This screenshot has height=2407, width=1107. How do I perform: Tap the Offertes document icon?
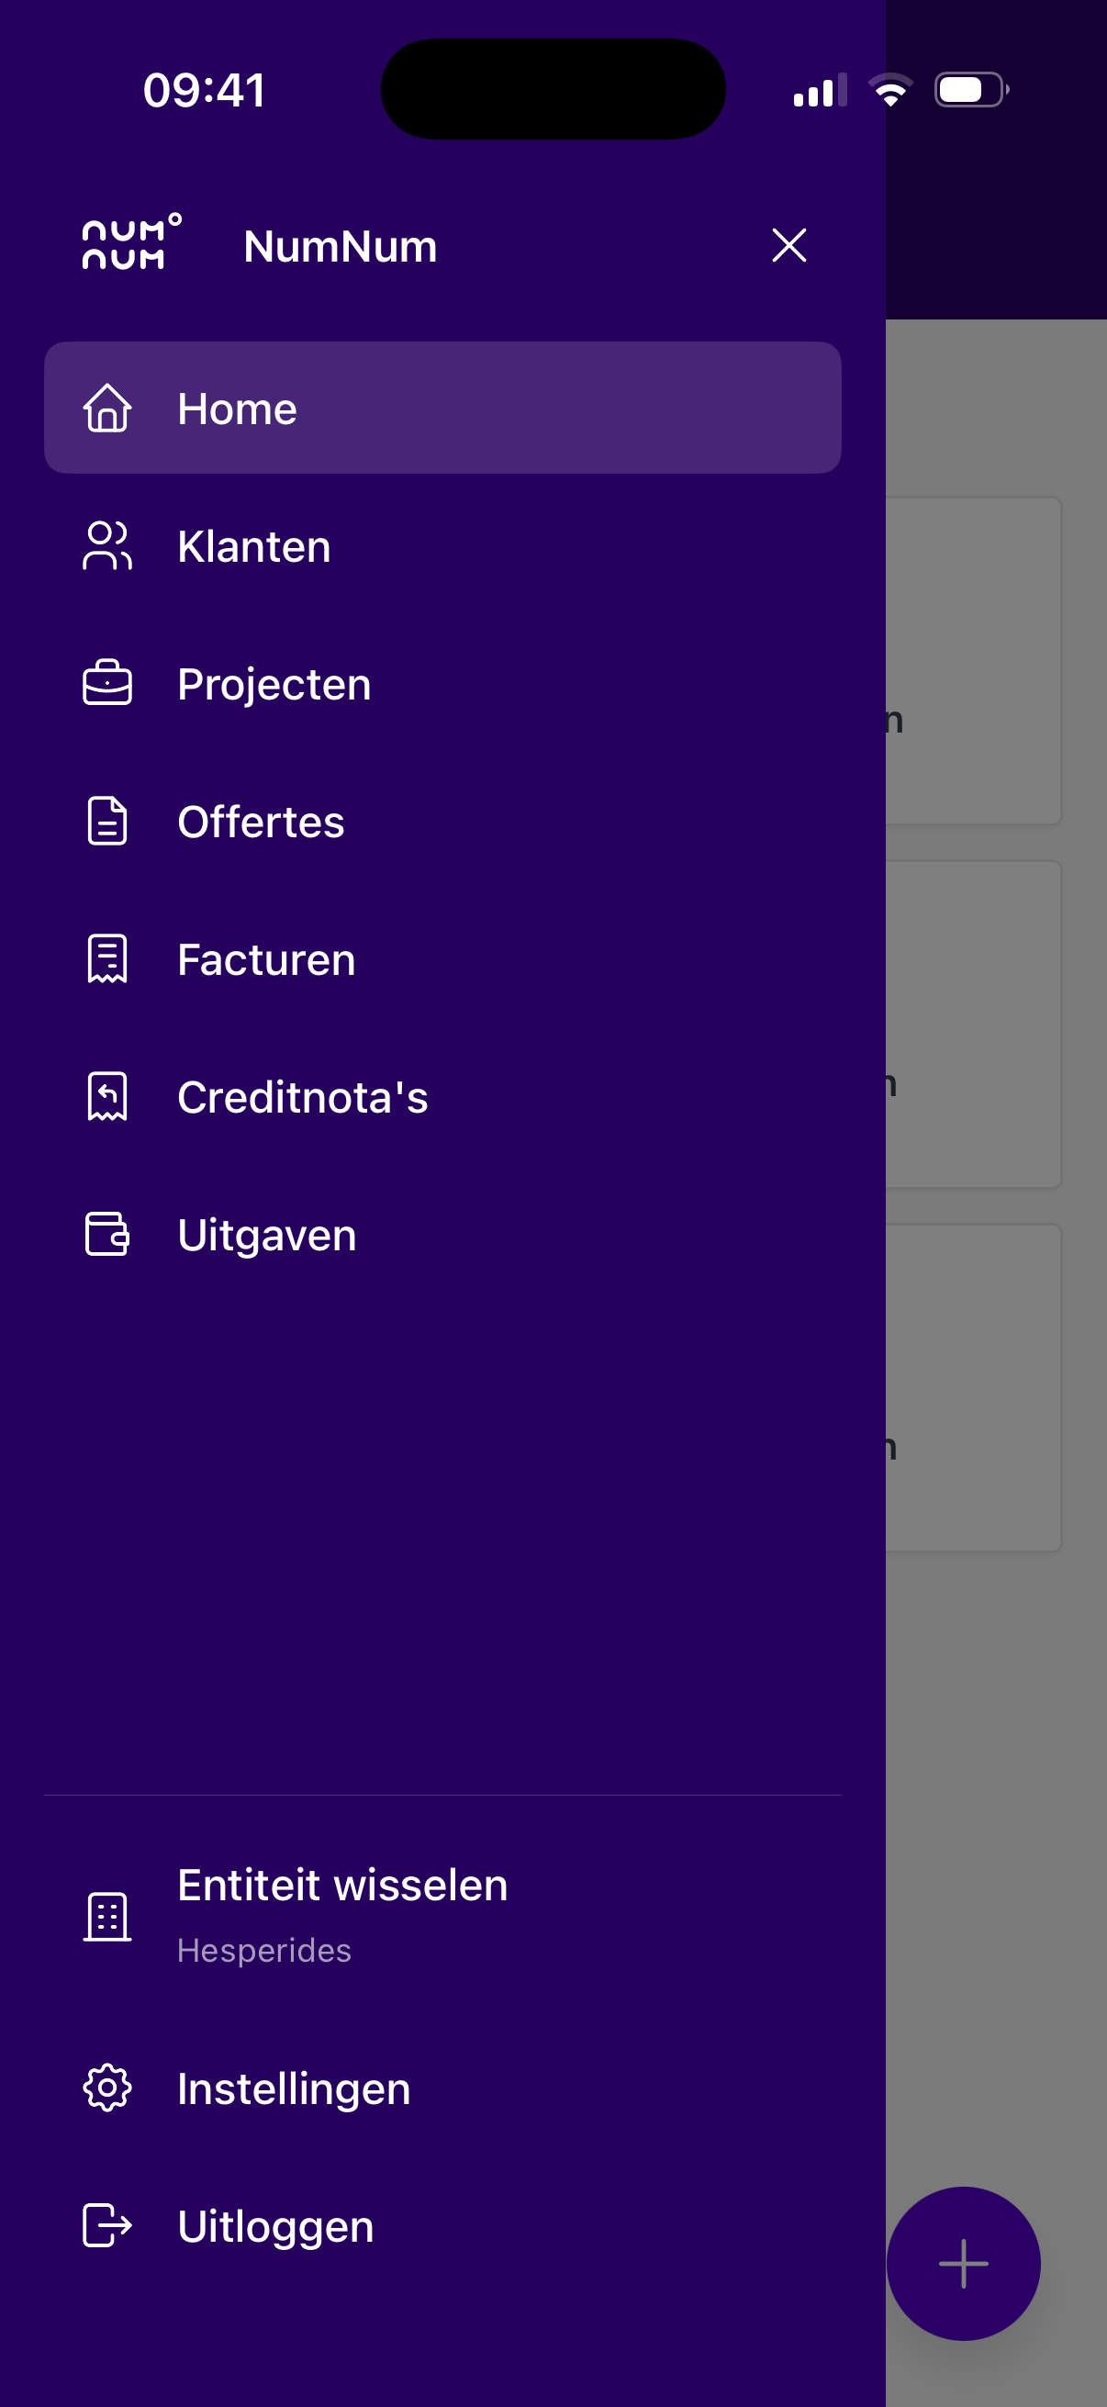click(x=107, y=822)
